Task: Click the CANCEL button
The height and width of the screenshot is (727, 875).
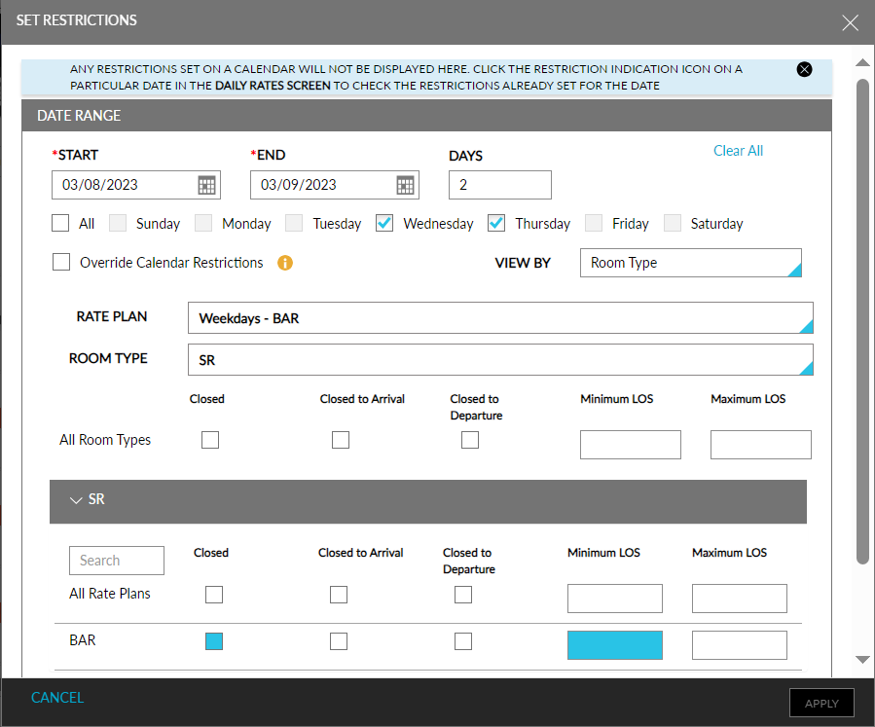Action: [57, 698]
